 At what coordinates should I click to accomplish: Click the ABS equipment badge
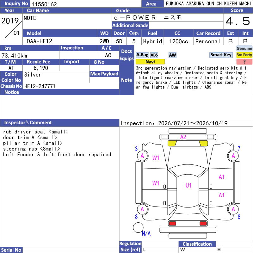pos(154,55)
